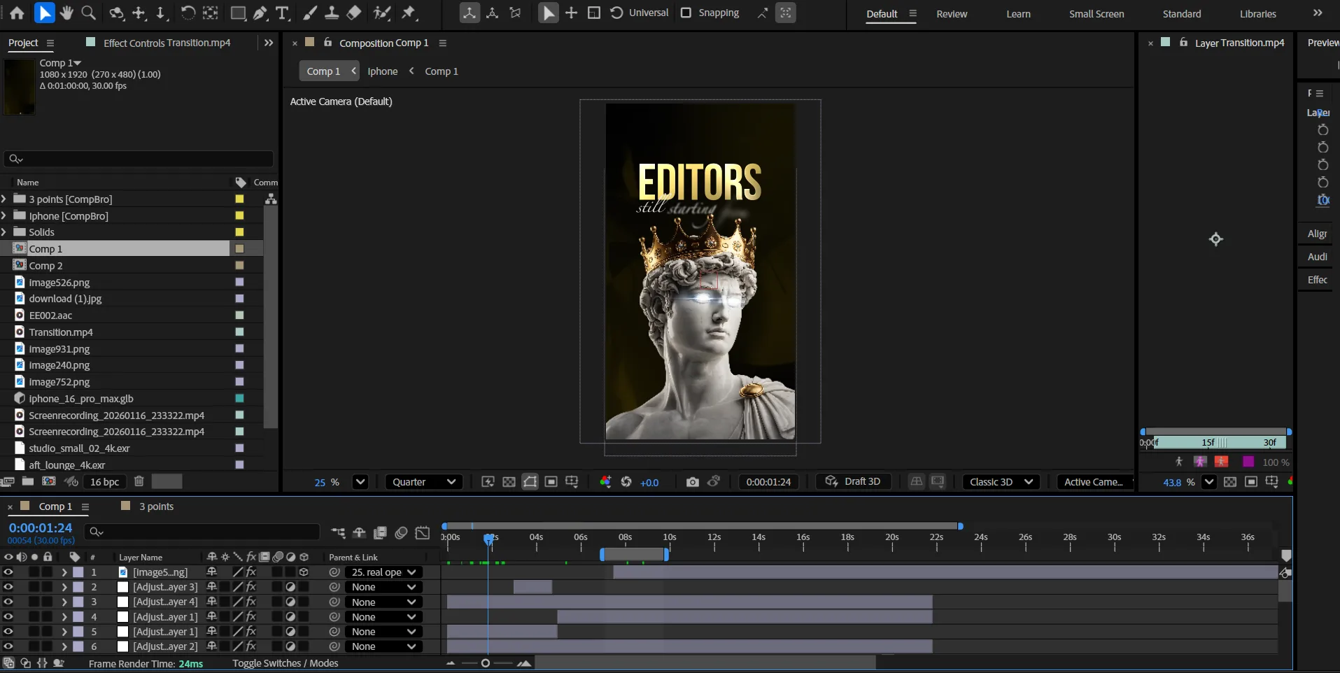1340x673 pixels.
Task: Click the Home icon
Action: click(x=17, y=13)
